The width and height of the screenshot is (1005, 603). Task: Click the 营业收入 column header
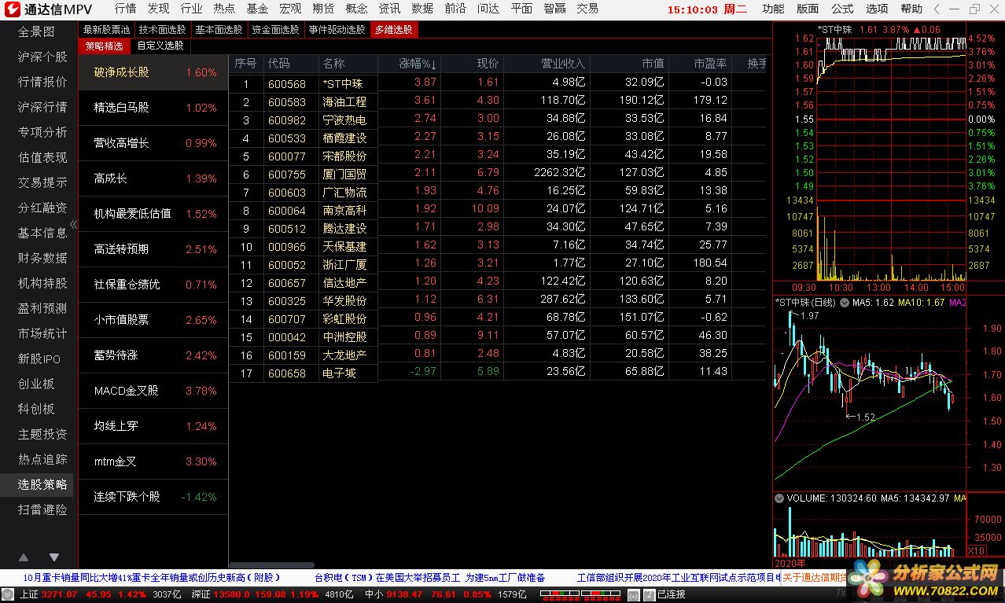pyautogui.click(x=563, y=64)
